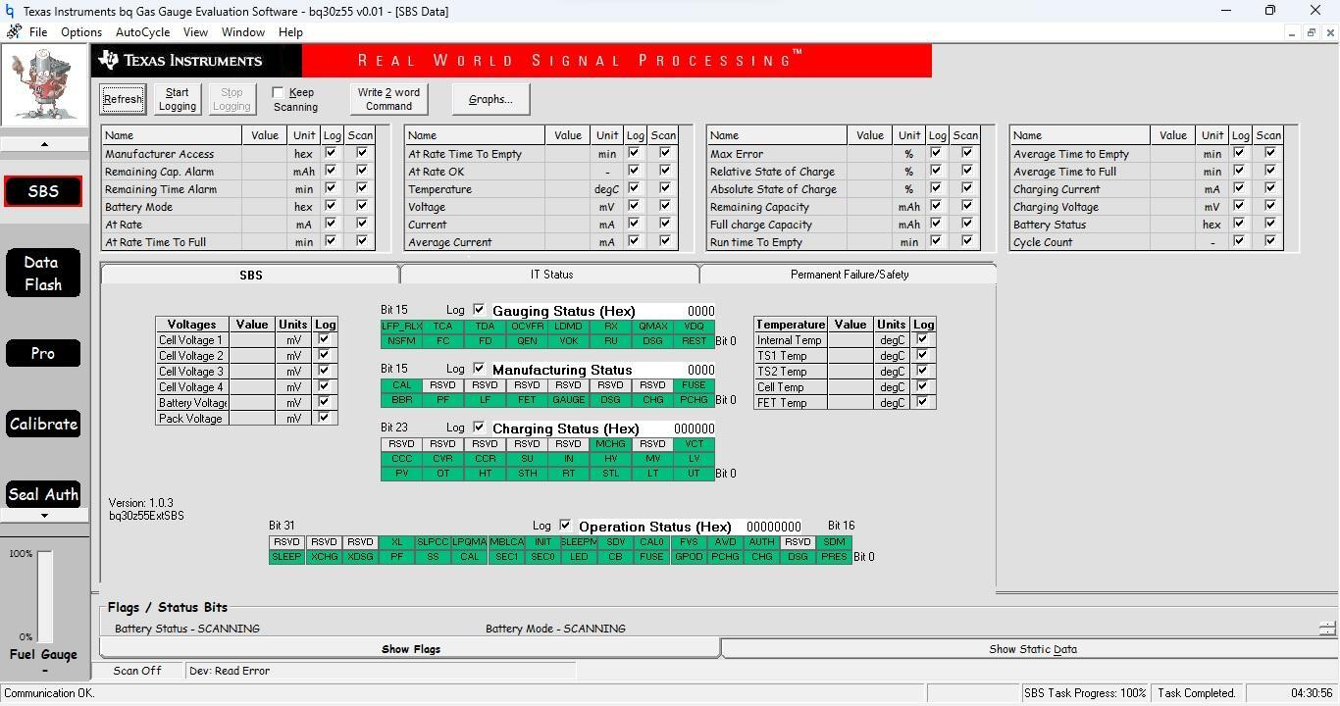This screenshot has height=706, width=1340.
Task: Open the File menu
Action: [x=38, y=32]
